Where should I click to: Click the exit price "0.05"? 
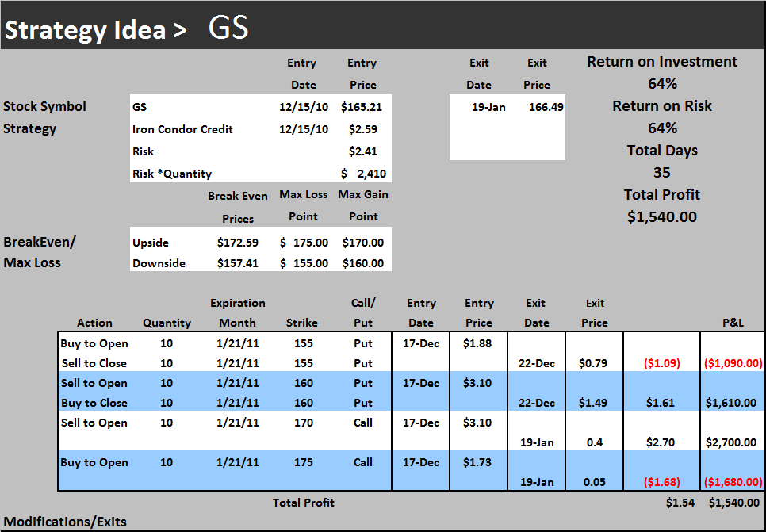pos(595,482)
